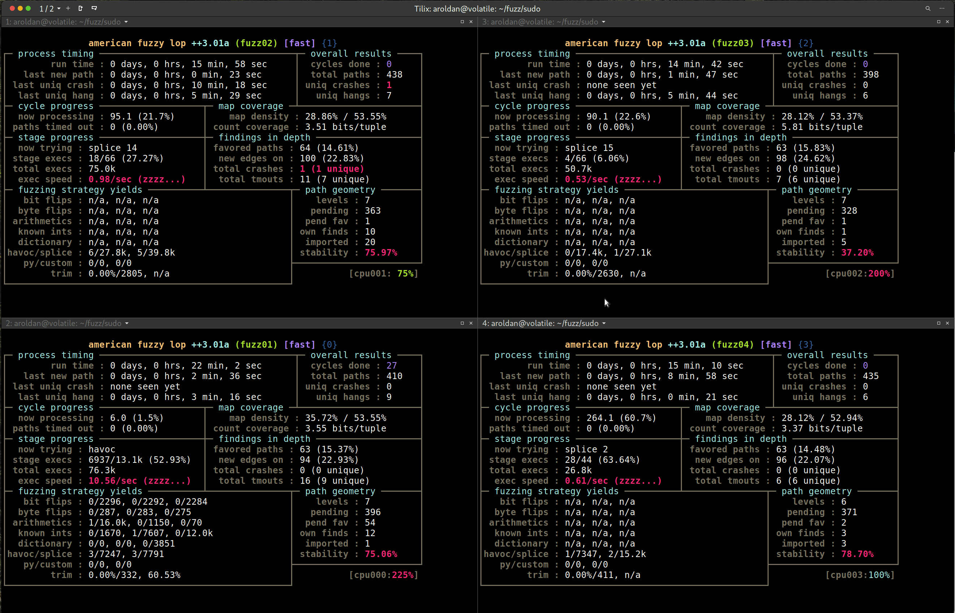Click pend fav value 54

tap(370, 523)
